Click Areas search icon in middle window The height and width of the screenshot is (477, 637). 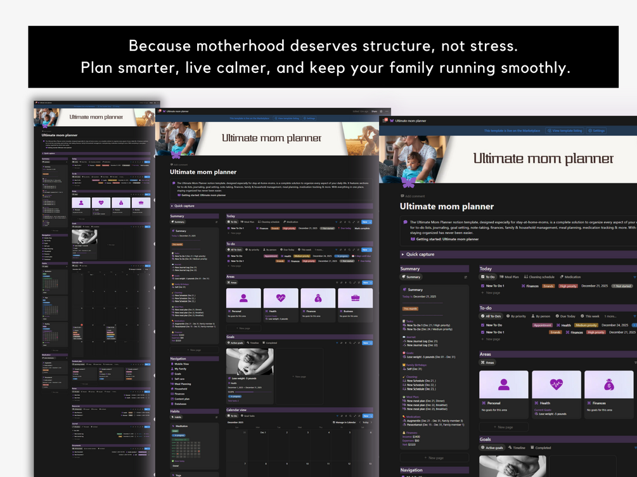click(x=350, y=283)
